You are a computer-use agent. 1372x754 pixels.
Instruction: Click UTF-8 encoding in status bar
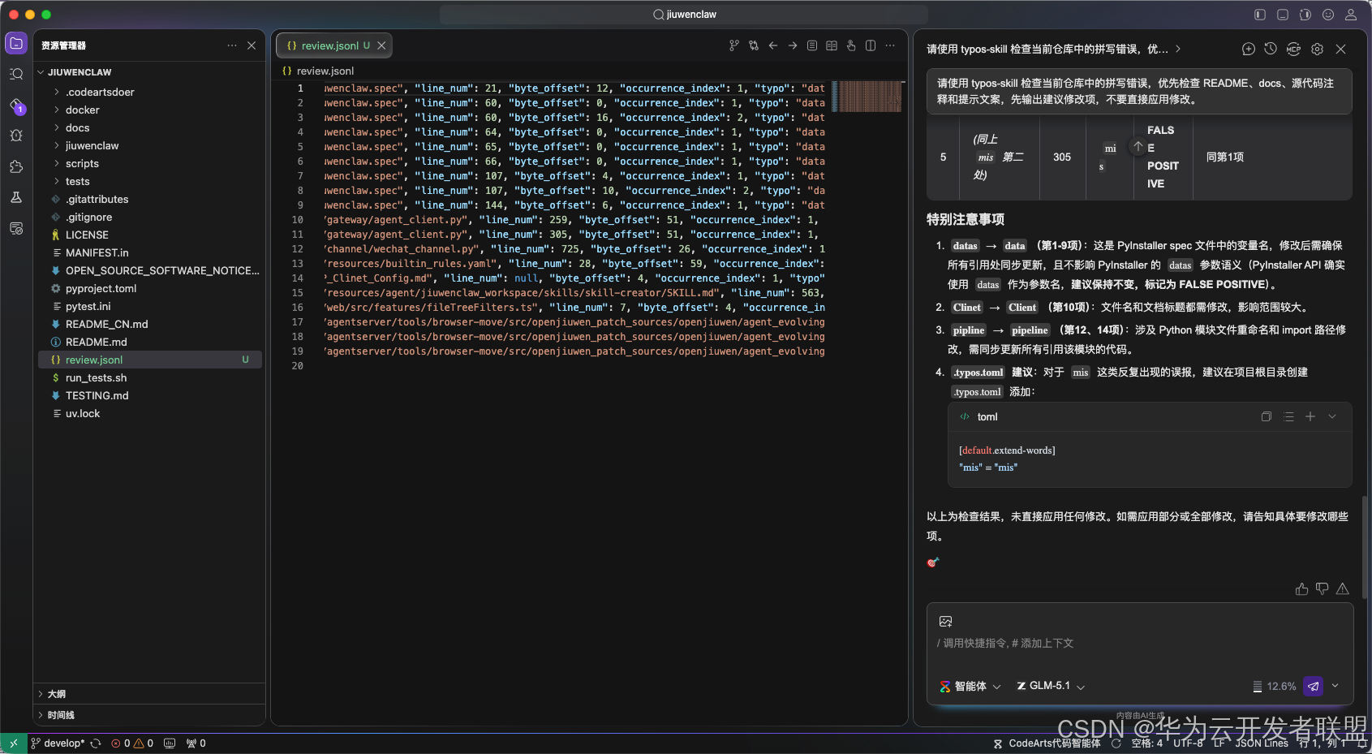1188,743
